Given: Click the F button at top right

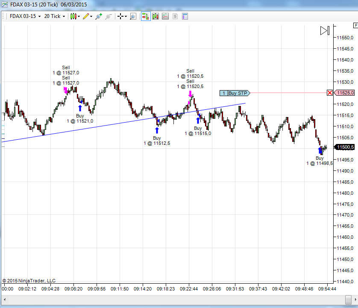Looking at the screenshot, I should [x=355, y=26].
